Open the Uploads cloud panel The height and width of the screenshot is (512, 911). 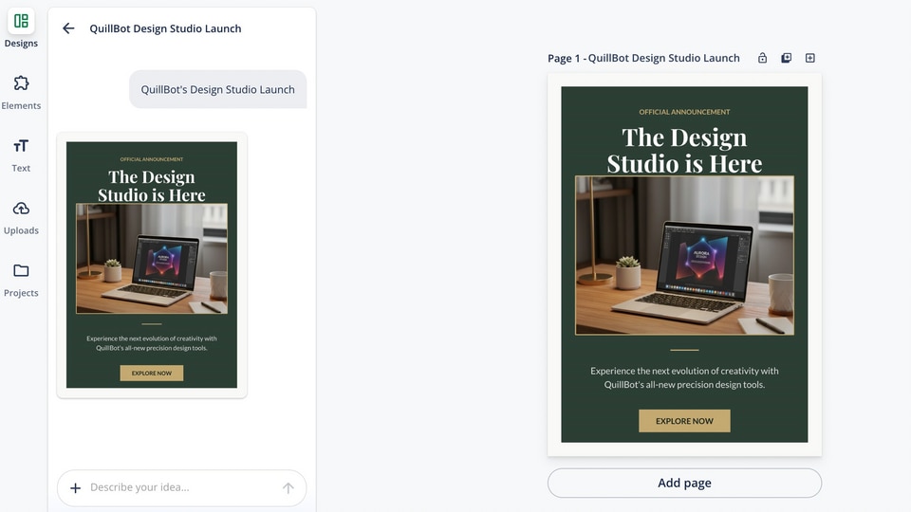[x=21, y=217]
